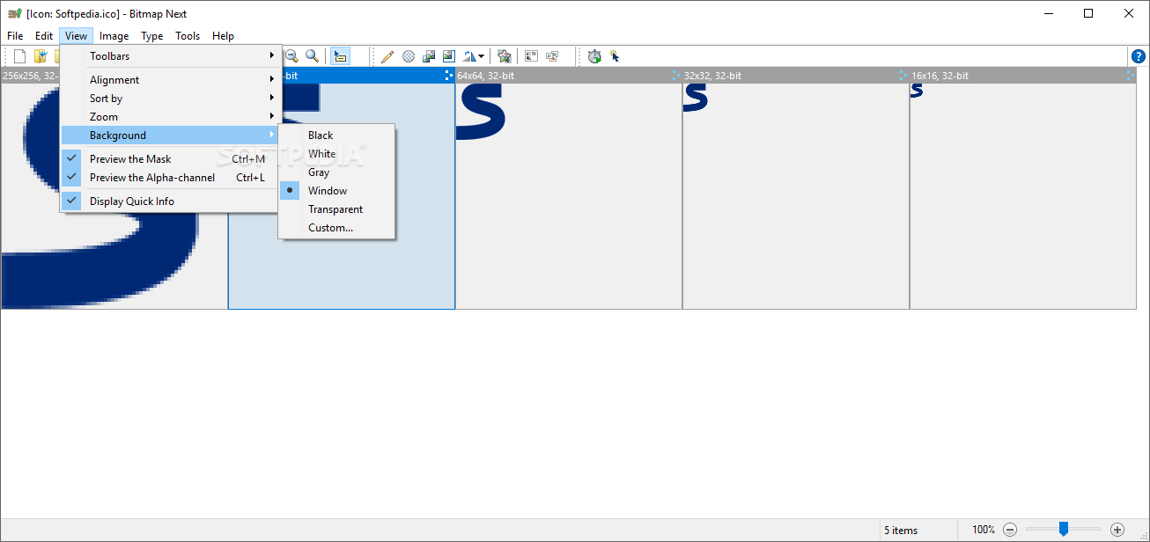Click the flip/mirror triangle icon
The image size is (1150, 542).
tap(469, 56)
